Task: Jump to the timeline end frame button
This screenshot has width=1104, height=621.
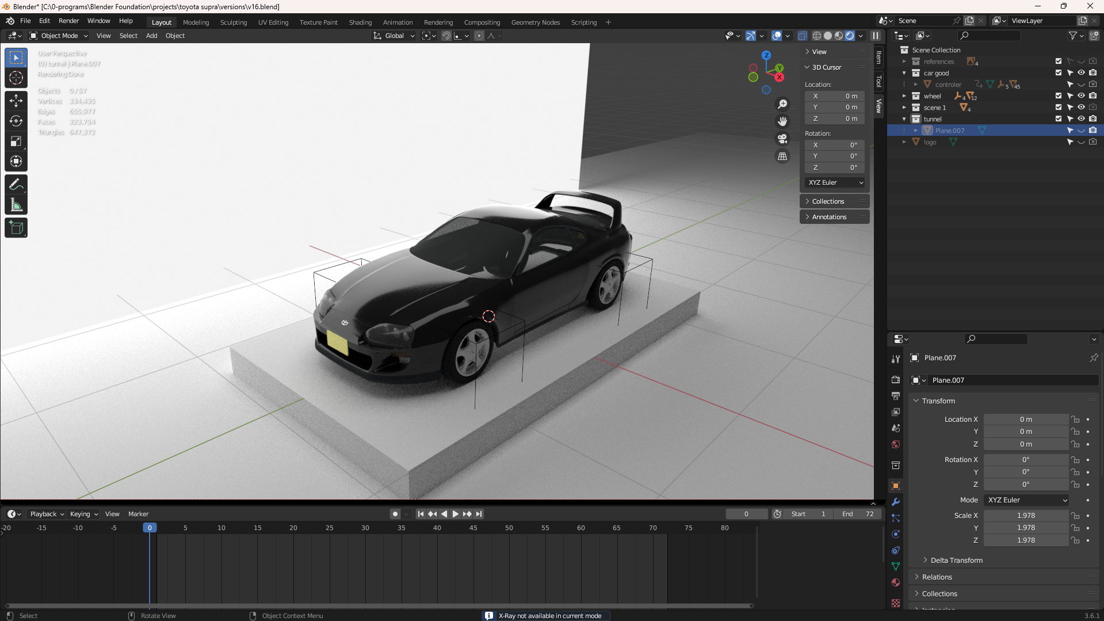Action: point(479,514)
